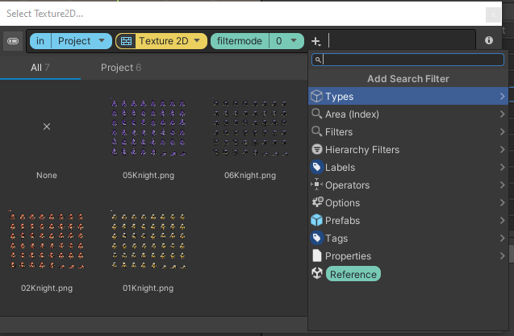Click the Reference filter chip
This screenshot has height=336, width=514.
[352, 274]
